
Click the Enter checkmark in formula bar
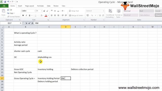coord(29,23)
